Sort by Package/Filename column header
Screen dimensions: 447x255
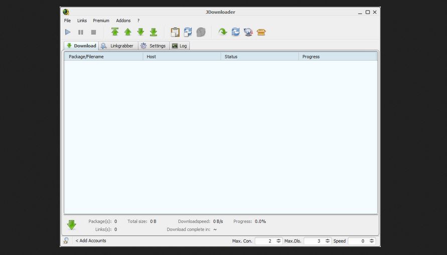(x=103, y=56)
